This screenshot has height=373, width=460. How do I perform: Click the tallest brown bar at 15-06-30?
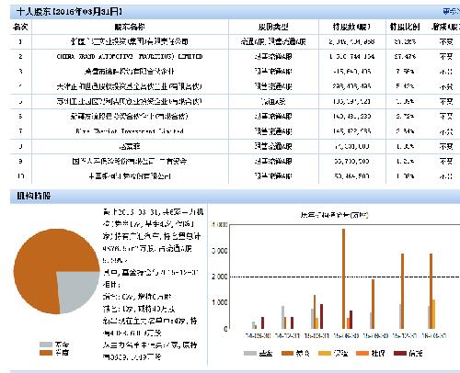(344, 278)
